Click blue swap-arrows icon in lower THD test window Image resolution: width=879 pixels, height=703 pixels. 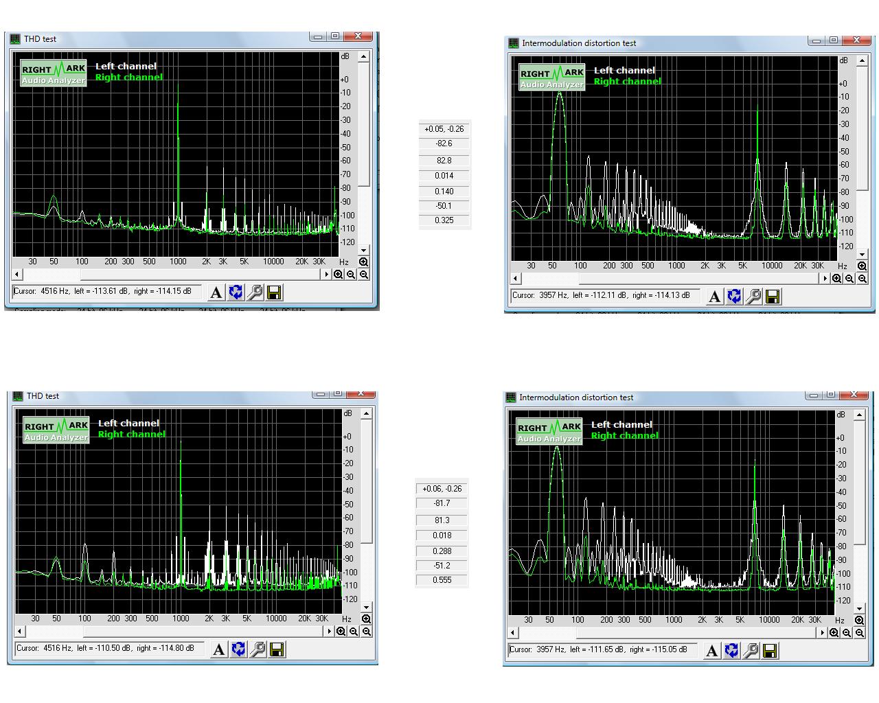(x=238, y=649)
